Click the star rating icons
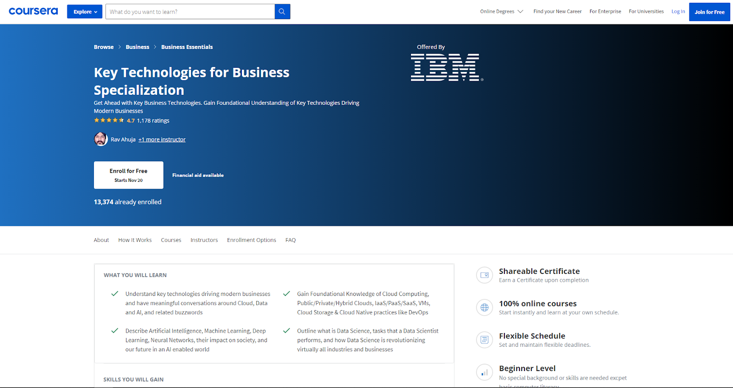 [109, 120]
